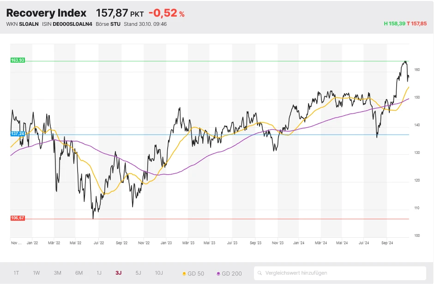Switch to the 10J chart view

(x=159, y=273)
